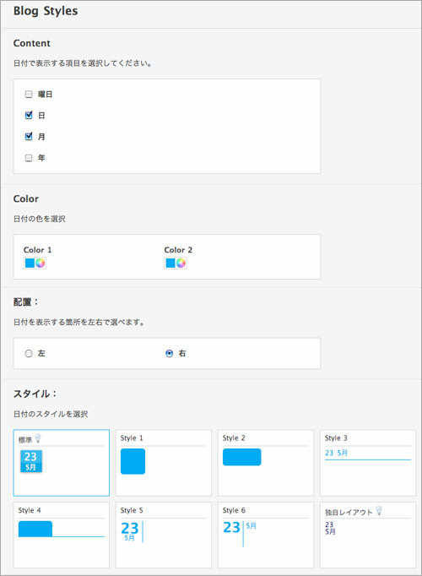The height and width of the screenshot is (576, 422).
Task: Choose the Style 5 date thumbnail
Action: (x=163, y=535)
